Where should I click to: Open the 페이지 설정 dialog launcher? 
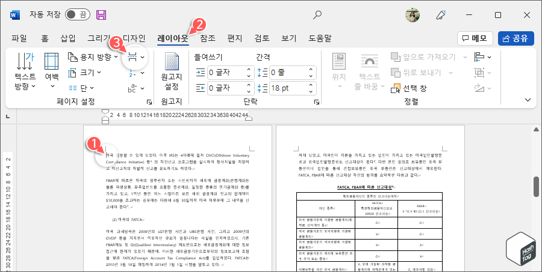(x=149, y=102)
